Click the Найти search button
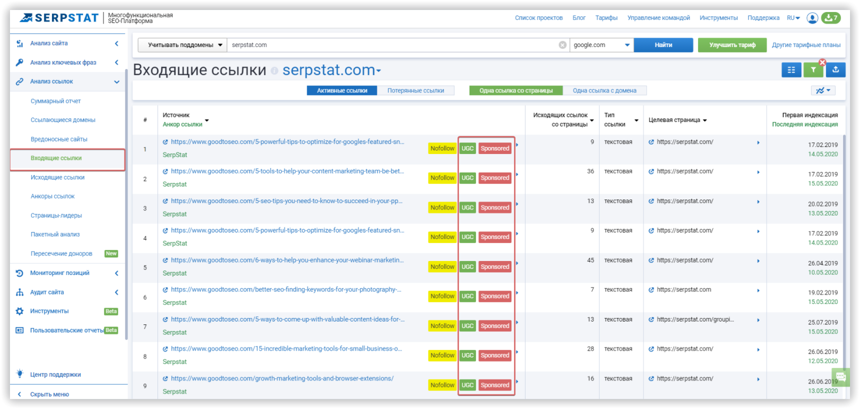The width and height of the screenshot is (860, 409). [x=663, y=45]
